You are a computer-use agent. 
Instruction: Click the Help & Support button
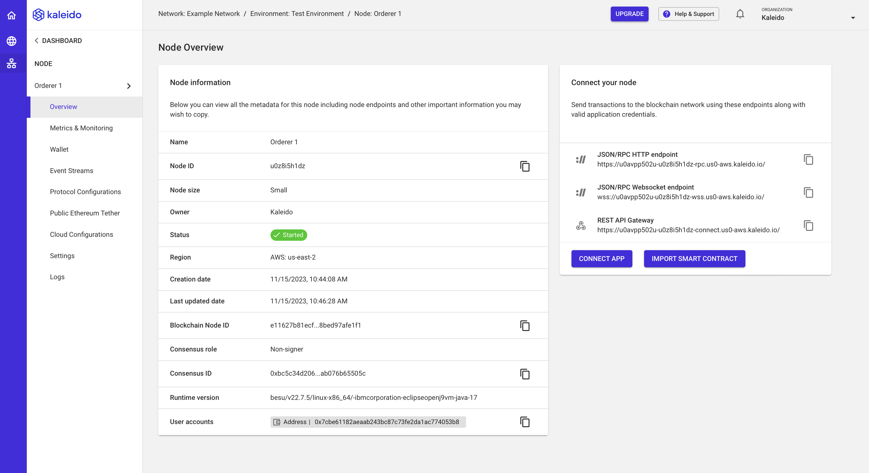[688, 14]
